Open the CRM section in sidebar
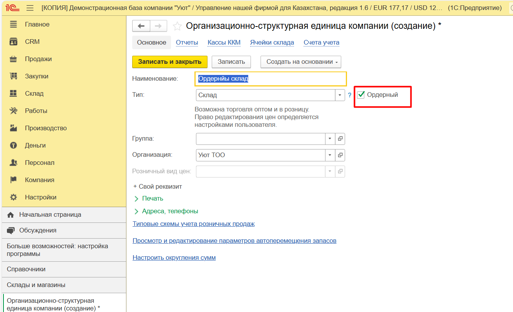Screen dimensions: 513x312 32,41
